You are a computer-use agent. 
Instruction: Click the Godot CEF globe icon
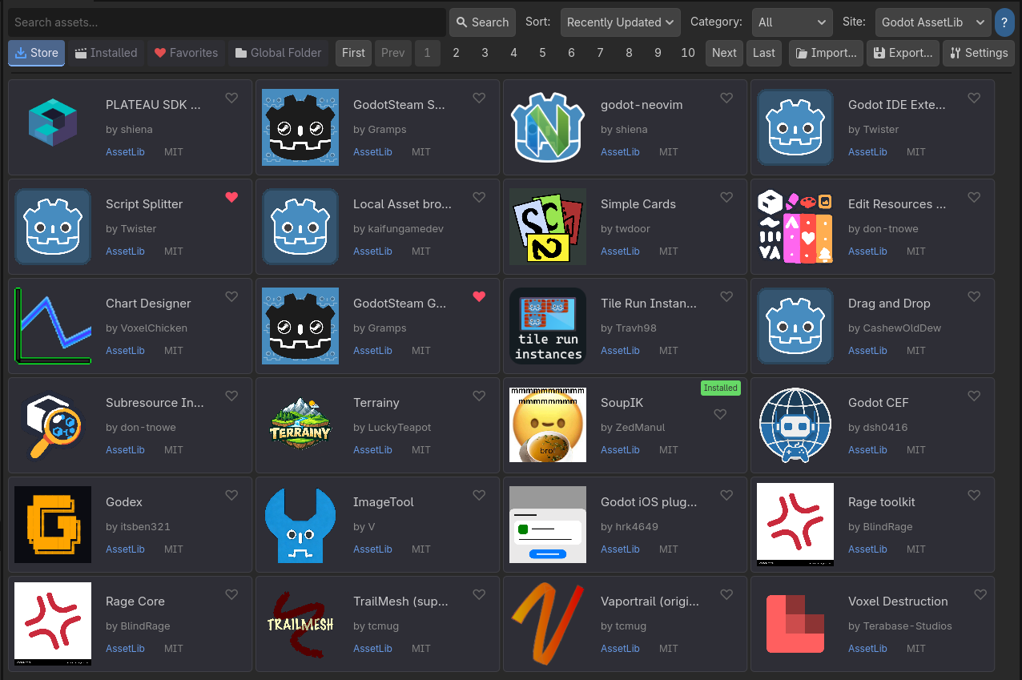pos(795,425)
